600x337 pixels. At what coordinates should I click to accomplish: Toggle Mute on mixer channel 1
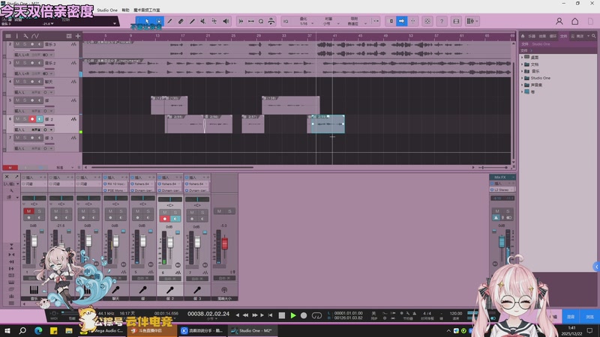28,211
